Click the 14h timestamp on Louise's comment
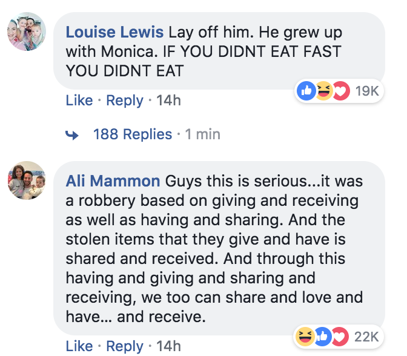The width and height of the screenshot is (407, 356). click(x=168, y=101)
